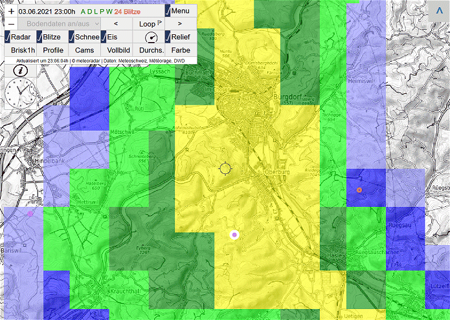Start the Loop animation
The image size is (450, 320).
(149, 23)
